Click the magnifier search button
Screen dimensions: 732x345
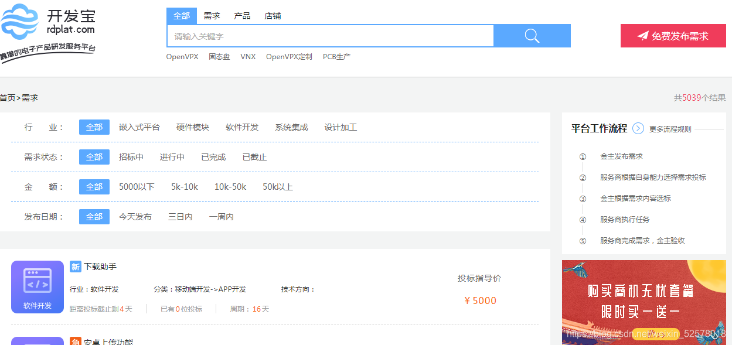pyautogui.click(x=532, y=36)
